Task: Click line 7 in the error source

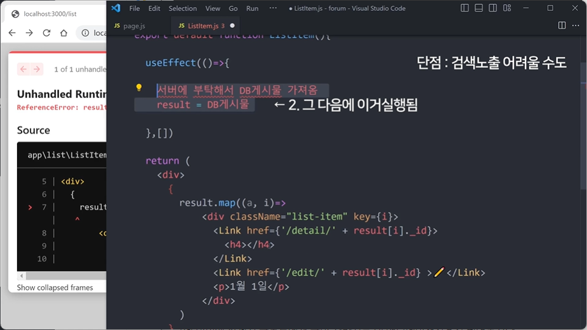Action: (x=68, y=207)
